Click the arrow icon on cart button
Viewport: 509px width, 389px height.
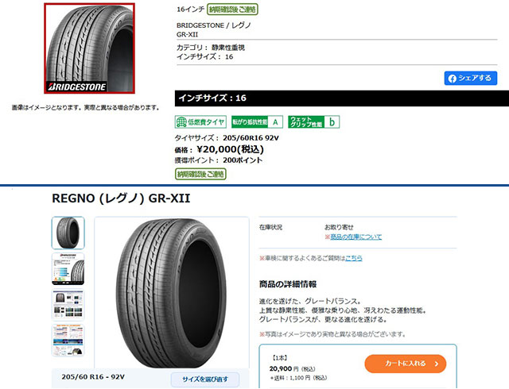tap(437, 364)
